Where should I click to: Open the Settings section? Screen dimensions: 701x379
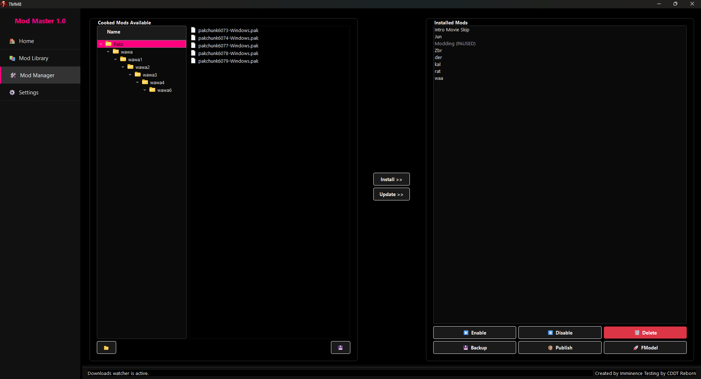28,93
